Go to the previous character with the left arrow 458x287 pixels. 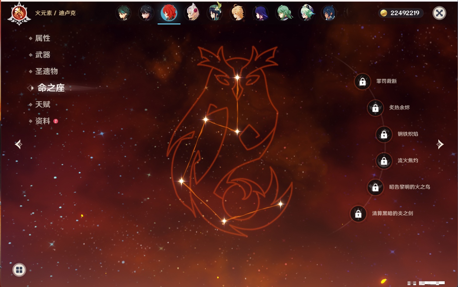click(x=18, y=144)
